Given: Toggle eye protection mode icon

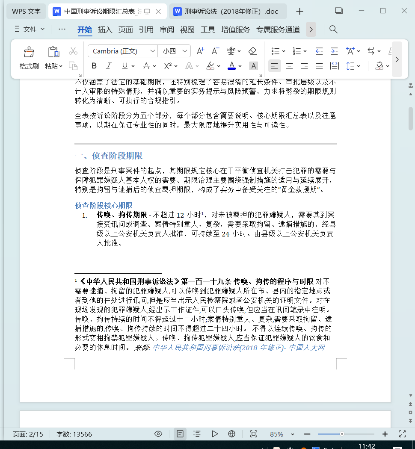Looking at the screenshot, I should [158, 434].
